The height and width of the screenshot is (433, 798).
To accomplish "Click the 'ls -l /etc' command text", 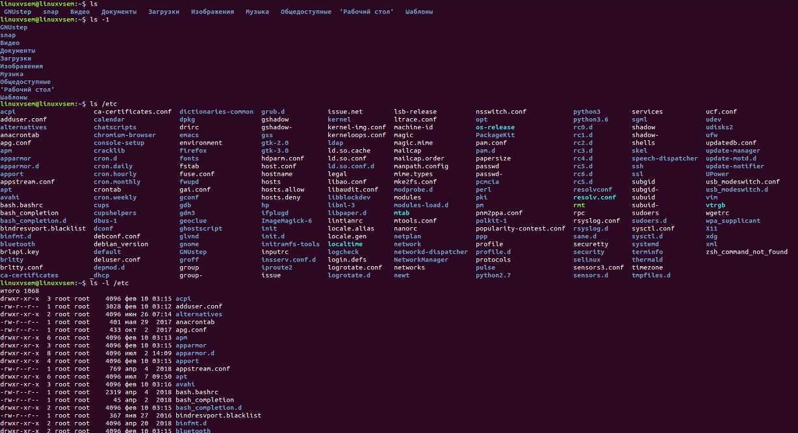I will click(x=109, y=283).
